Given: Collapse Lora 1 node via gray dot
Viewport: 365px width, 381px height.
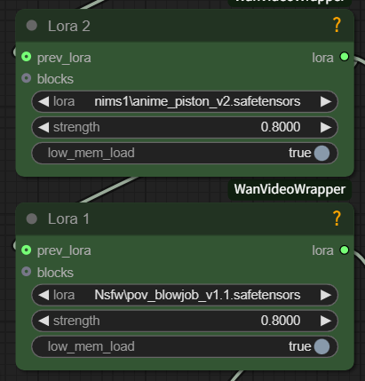Looking at the screenshot, I should [32, 219].
